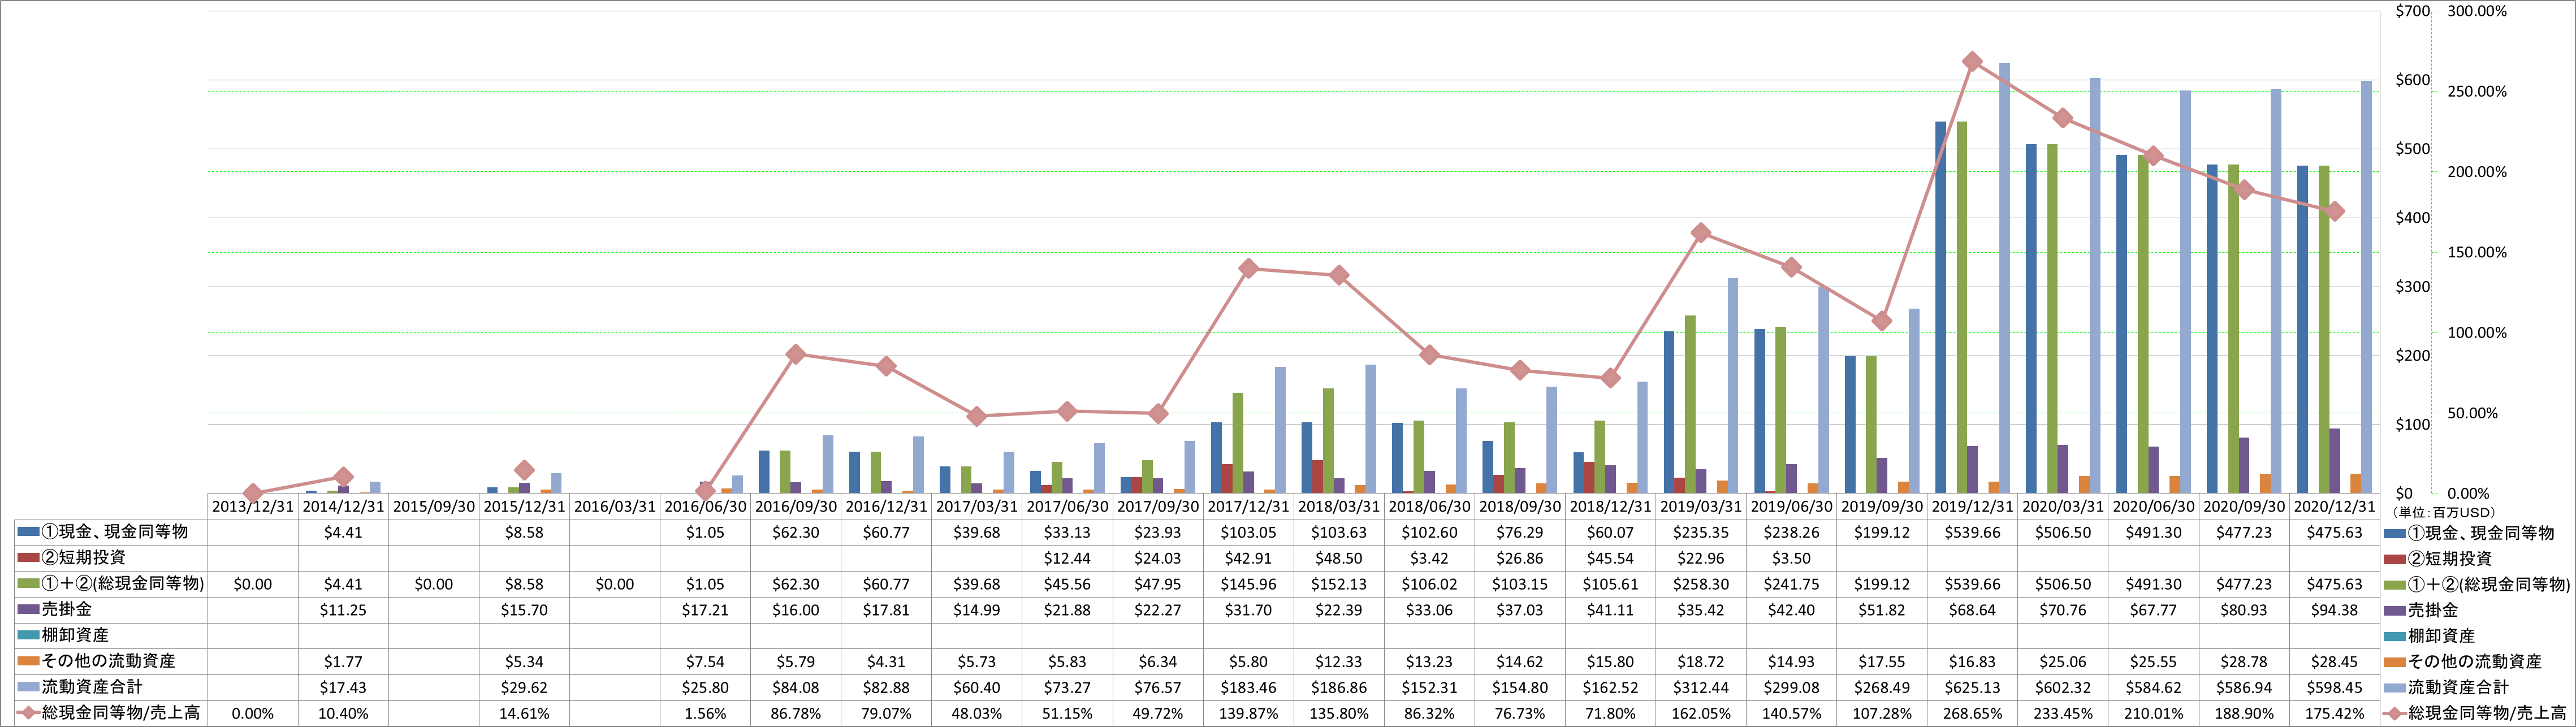Click the $258.30 cell in the 総現金同等物 row

click(1701, 584)
